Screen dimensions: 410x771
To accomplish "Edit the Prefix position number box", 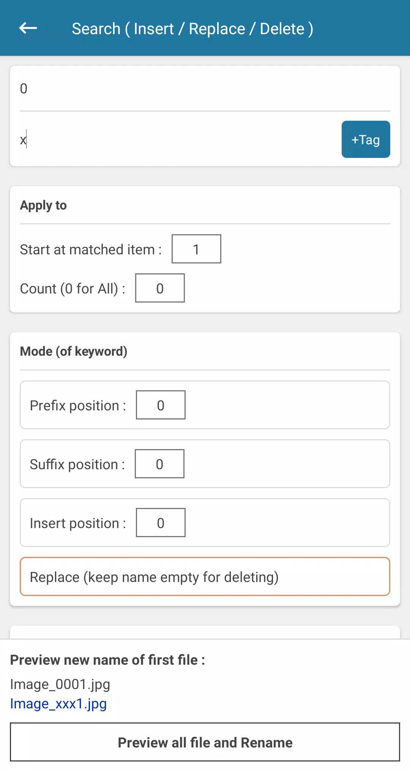I will coord(161,405).
